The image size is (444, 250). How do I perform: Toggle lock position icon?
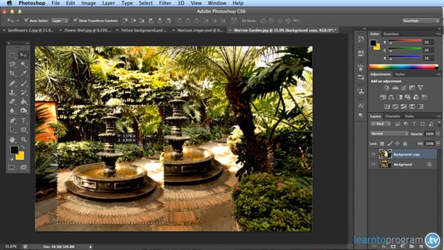coord(398,144)
